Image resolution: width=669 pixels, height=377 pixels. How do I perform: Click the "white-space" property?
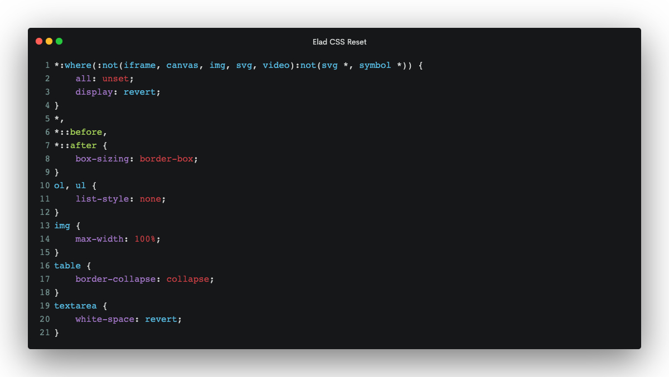coord(105,319)
